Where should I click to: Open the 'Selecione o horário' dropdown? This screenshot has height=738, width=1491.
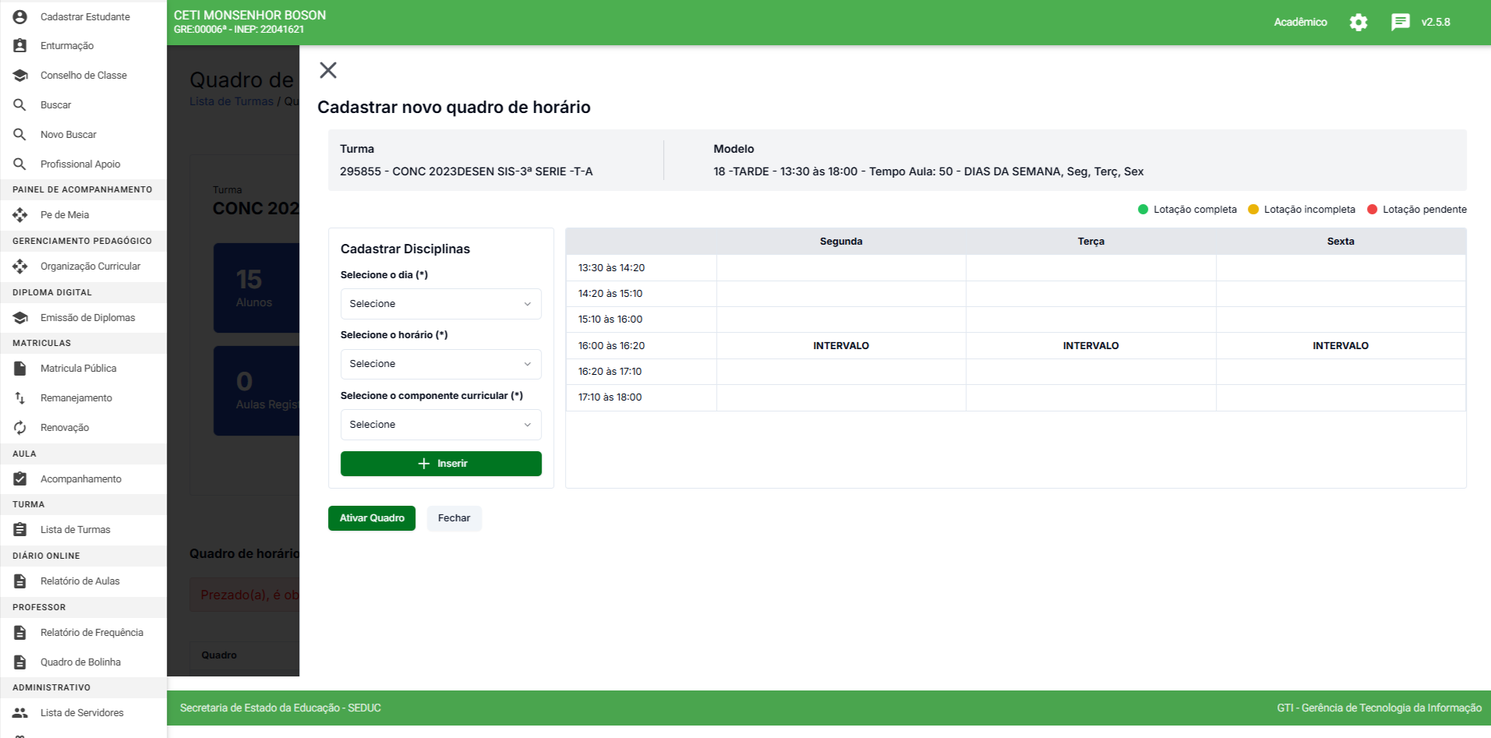coord(440,364)
